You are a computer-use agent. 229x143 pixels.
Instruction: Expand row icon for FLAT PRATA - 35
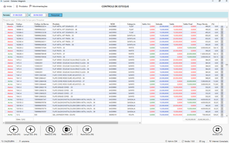222,47
